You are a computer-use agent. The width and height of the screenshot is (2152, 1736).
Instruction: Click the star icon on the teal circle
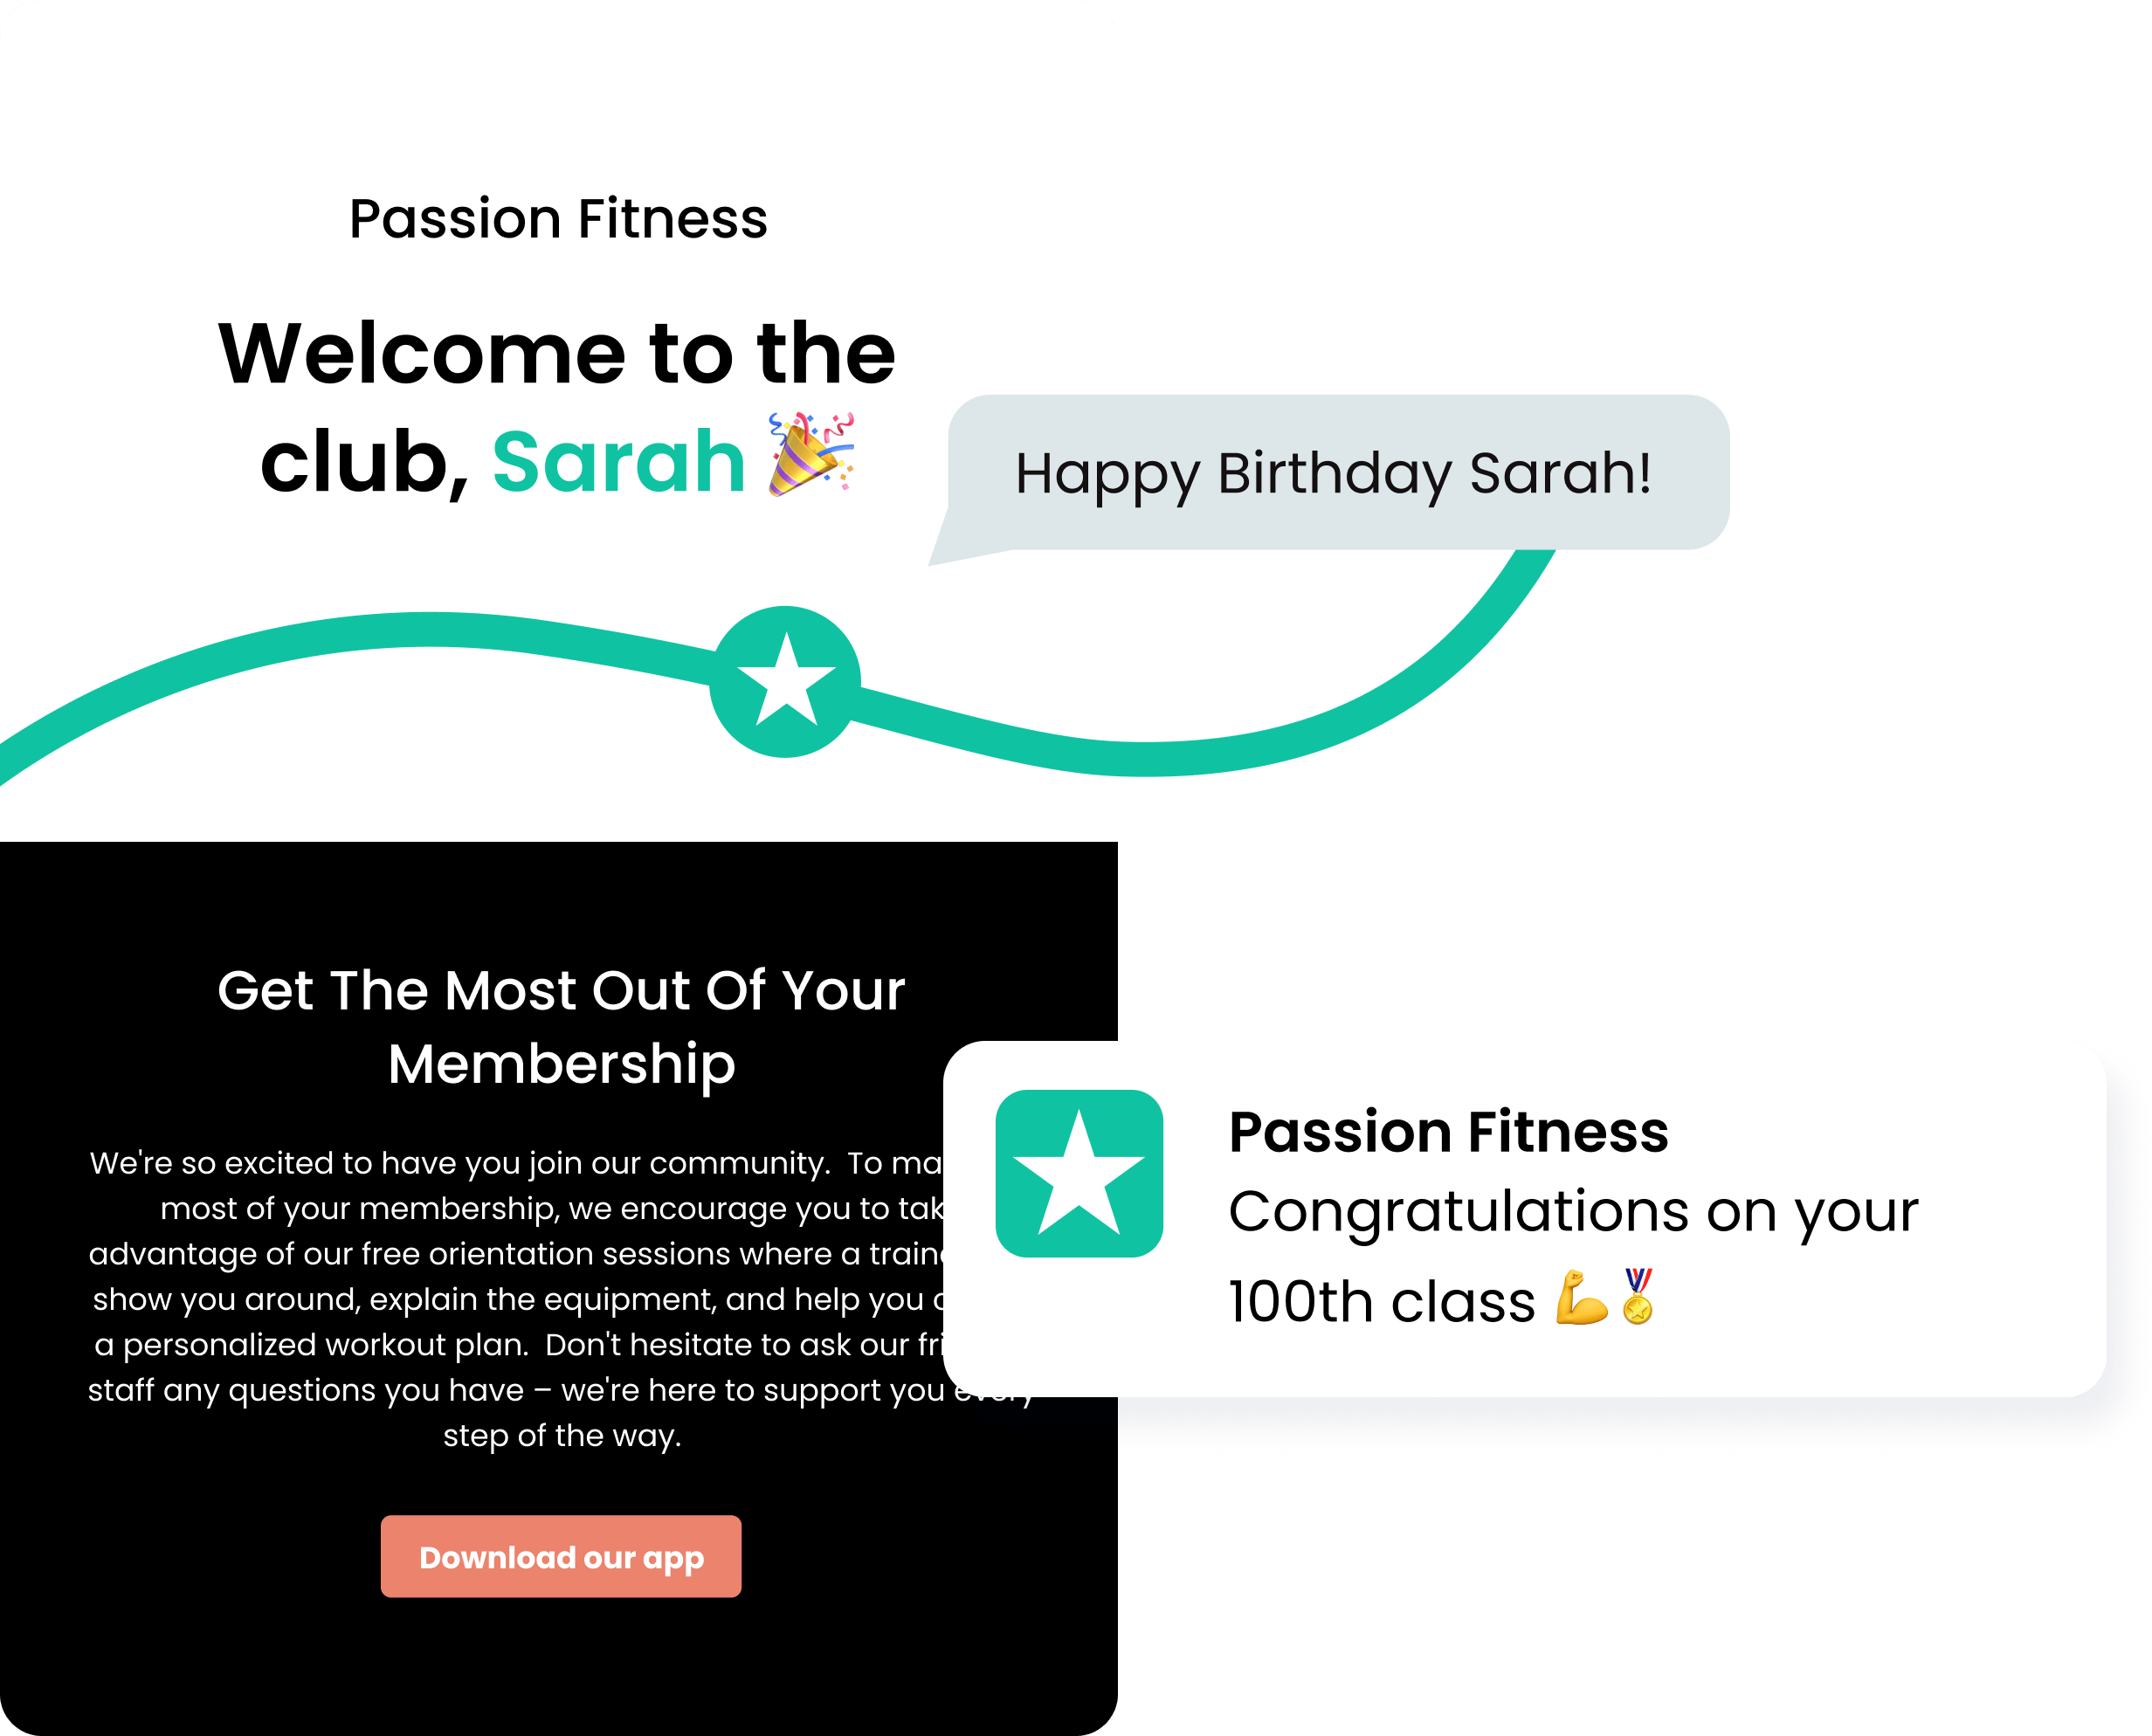point(786,680)
